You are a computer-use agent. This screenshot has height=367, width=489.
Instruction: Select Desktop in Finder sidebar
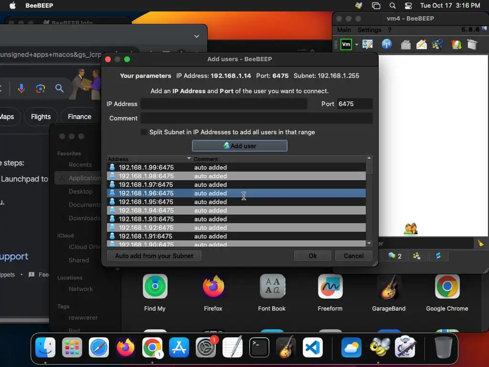tap(80, 192)
